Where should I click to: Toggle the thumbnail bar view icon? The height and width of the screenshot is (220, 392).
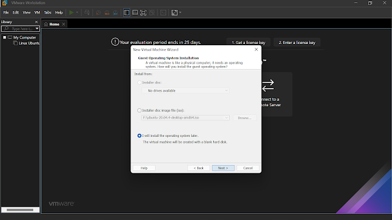point(135,12)
